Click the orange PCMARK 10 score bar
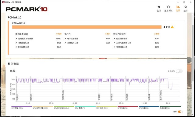The image size is (195, 117). 87,27
